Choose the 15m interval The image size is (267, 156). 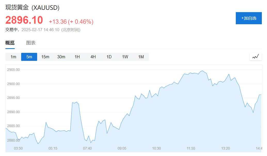pyautogui.click(x=45, y=57)
